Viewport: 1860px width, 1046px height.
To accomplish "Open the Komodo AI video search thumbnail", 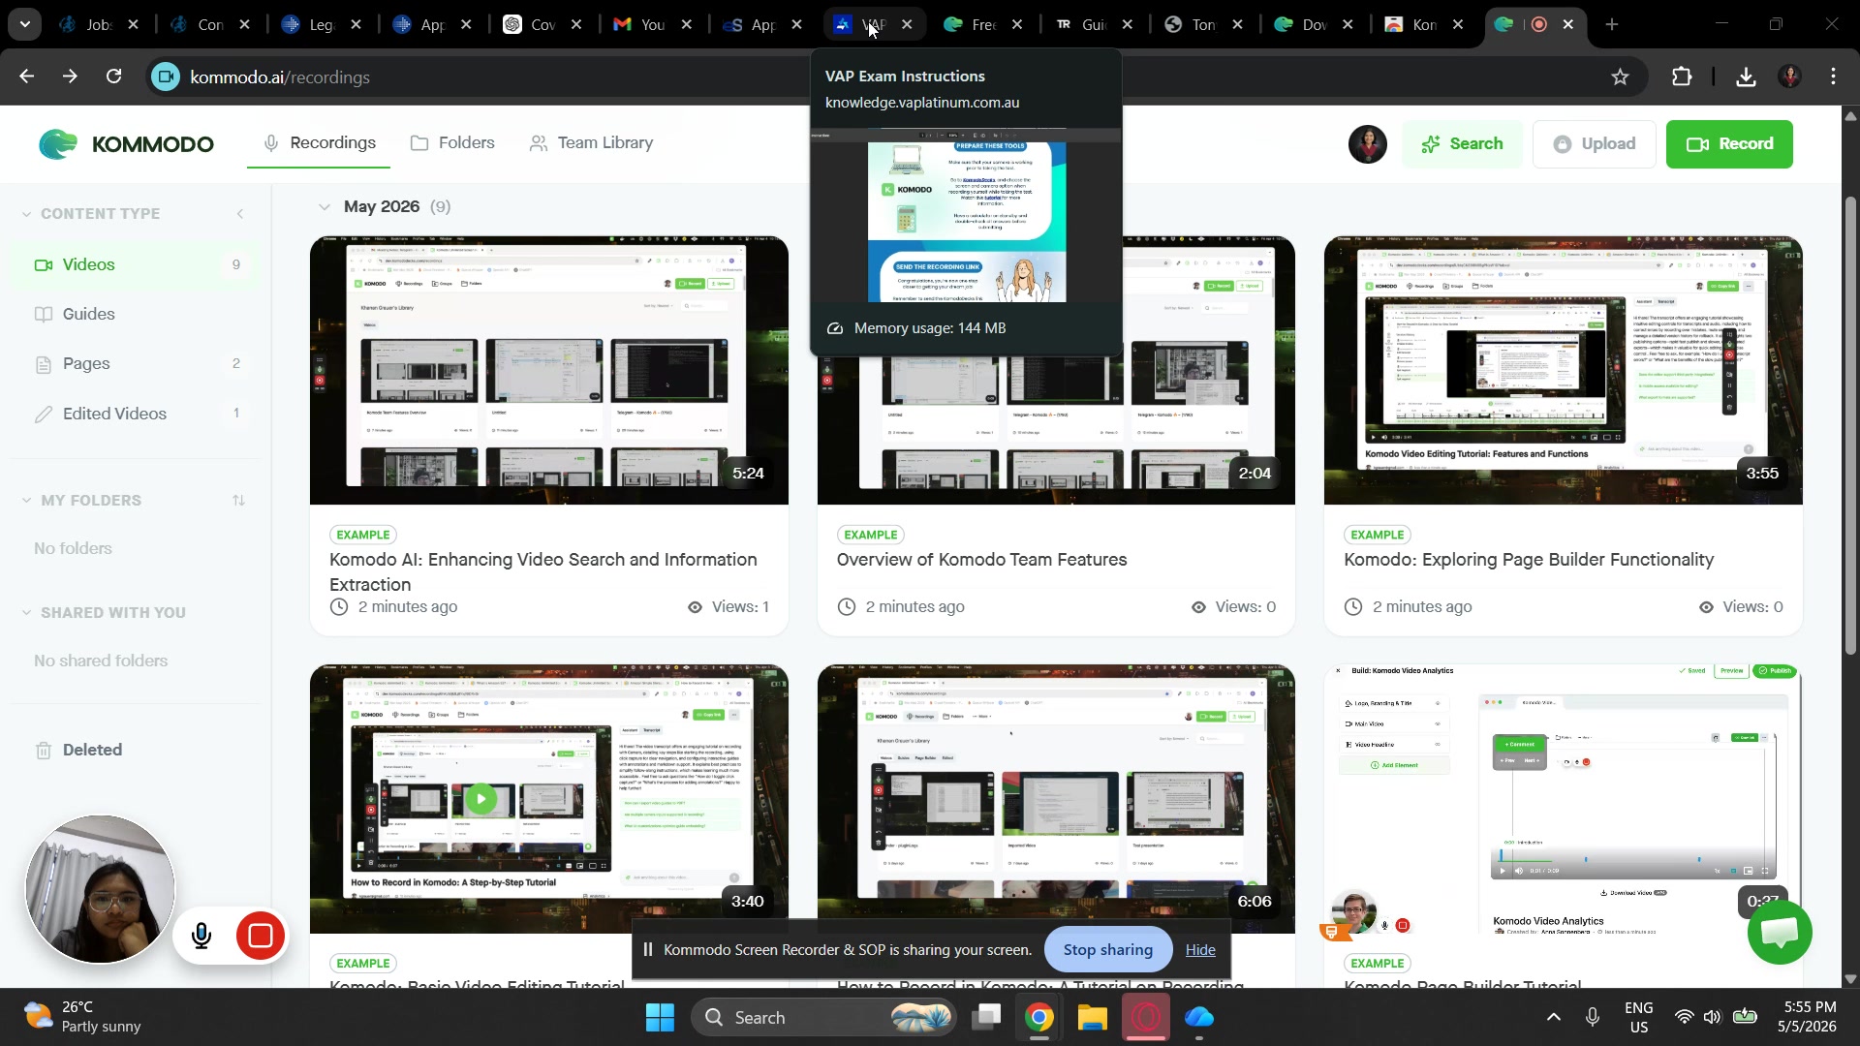I will pyautogui.click(x=548, y=370).
